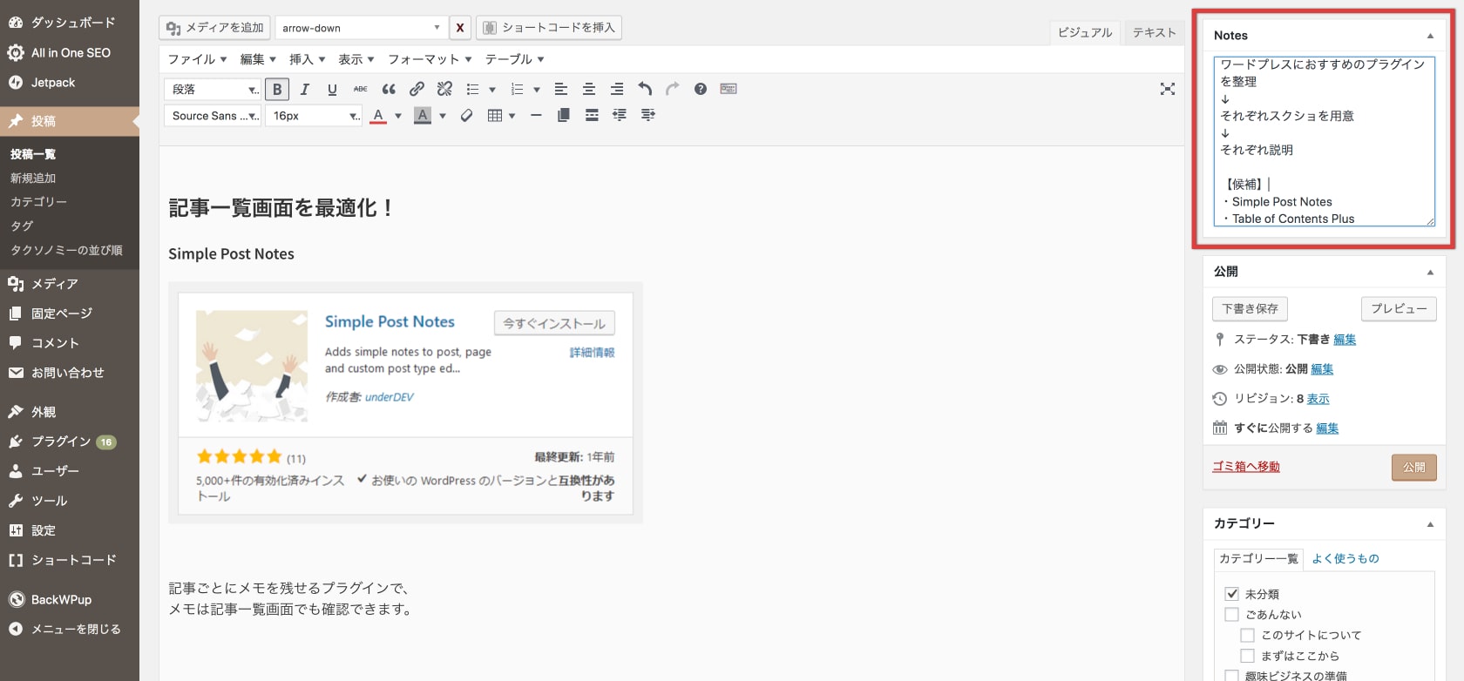The image size is (1464, 681).
Task: Insert a blockquote
Action: [389, 89]
